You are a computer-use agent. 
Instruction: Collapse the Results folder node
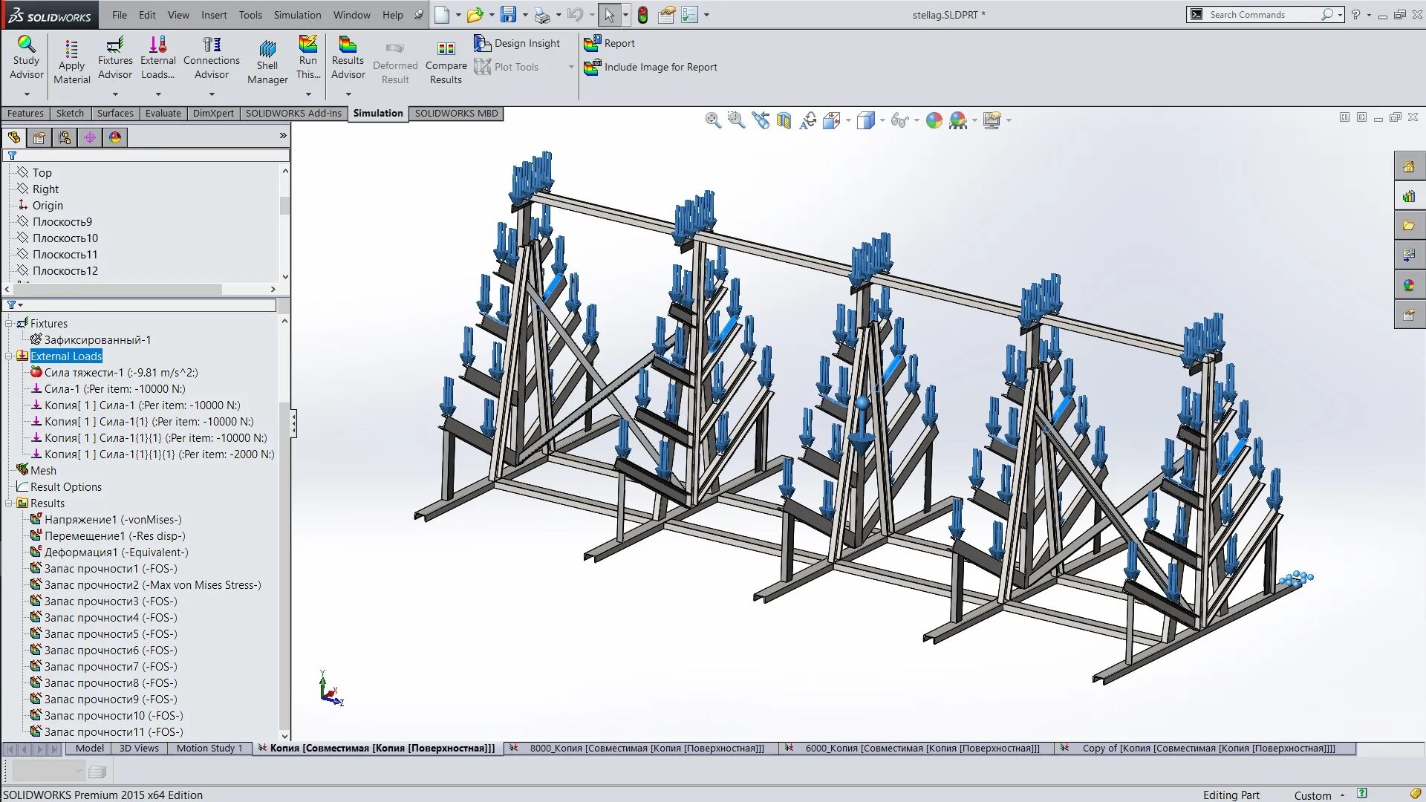coord(9,503)
